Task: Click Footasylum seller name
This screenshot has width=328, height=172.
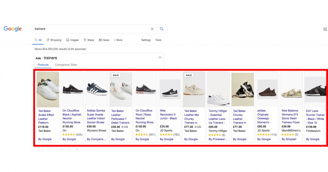Action: click(313, 131)
